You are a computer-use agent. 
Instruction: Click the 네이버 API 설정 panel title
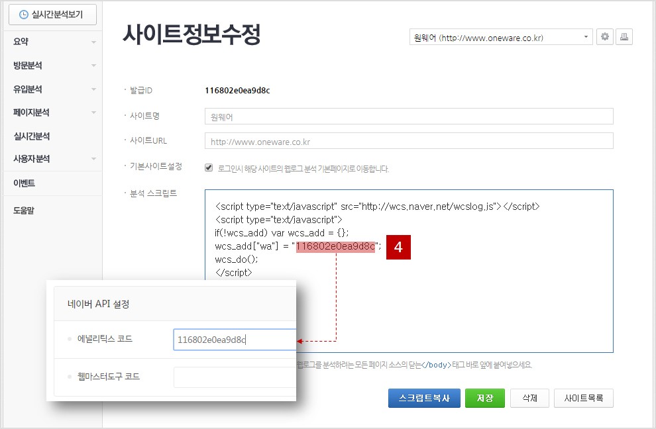coord(98,304)
